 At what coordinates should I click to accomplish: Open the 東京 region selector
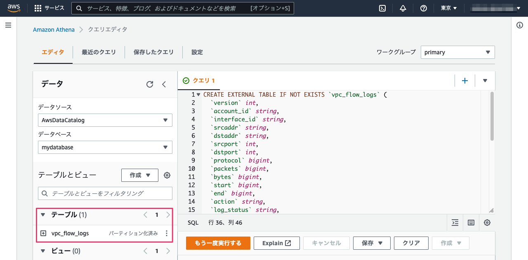point(449,8)
